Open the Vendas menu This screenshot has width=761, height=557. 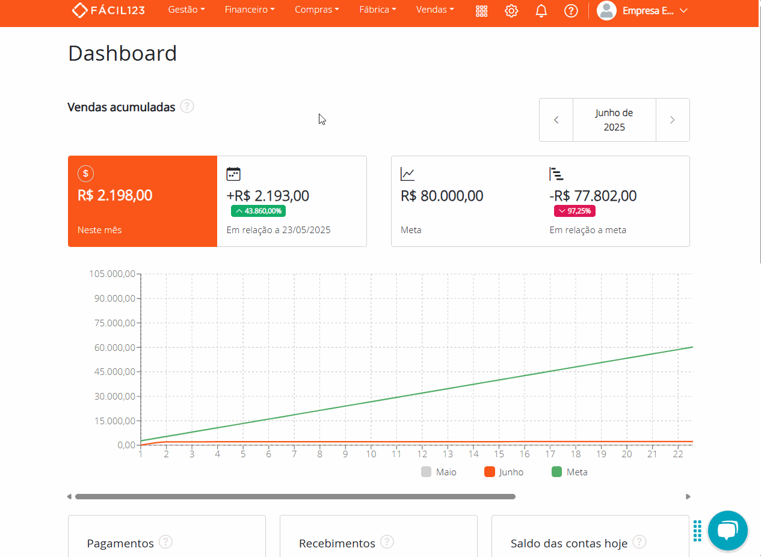(435, 10)
